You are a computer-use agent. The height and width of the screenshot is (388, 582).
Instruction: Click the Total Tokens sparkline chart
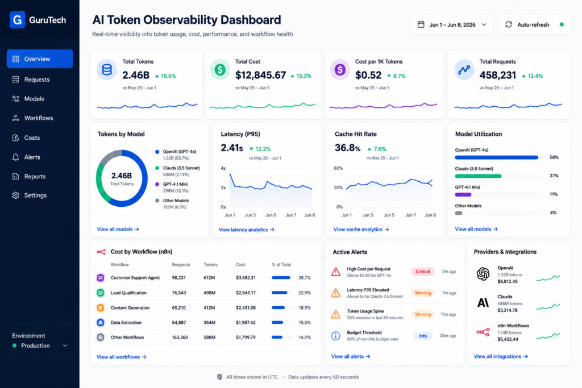pyautogui.click(x=147, y=106)
